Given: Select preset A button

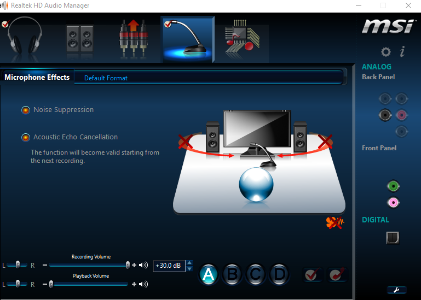Looking at the screenshot, I should point(209,274).
